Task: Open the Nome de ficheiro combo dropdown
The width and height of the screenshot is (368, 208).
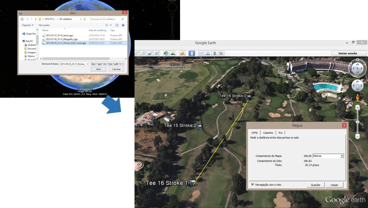Action: 87,64
